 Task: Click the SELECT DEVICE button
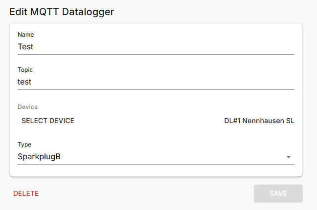[x=48, y=121]
